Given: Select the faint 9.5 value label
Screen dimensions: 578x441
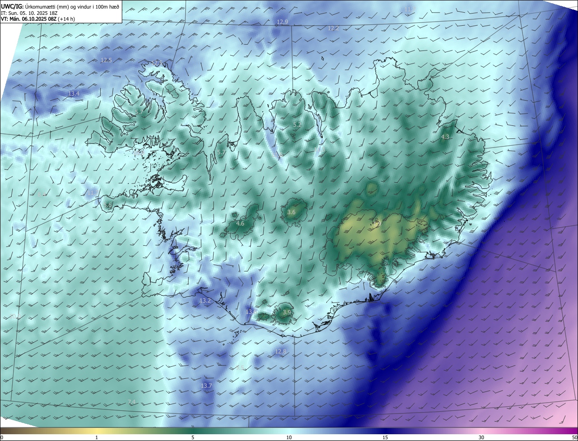Looking at the screenshot, I should tap(240, 367).
